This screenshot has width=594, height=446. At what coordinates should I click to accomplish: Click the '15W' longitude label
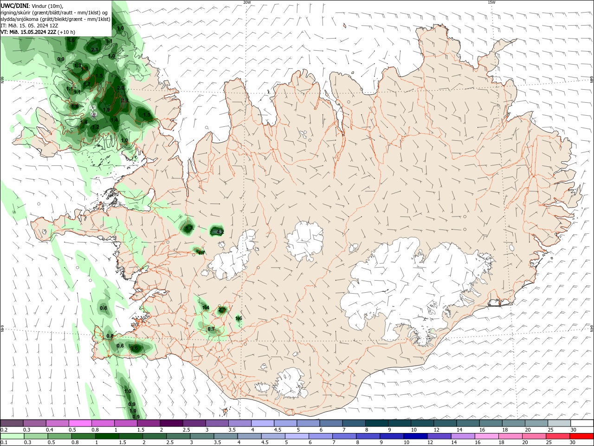click(491, 2)
